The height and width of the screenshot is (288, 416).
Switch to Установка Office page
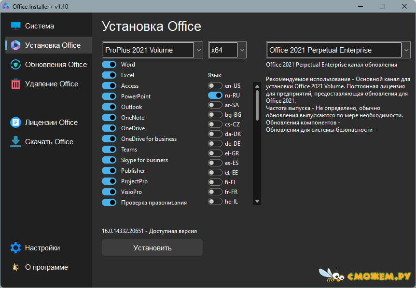coord(49,45)
